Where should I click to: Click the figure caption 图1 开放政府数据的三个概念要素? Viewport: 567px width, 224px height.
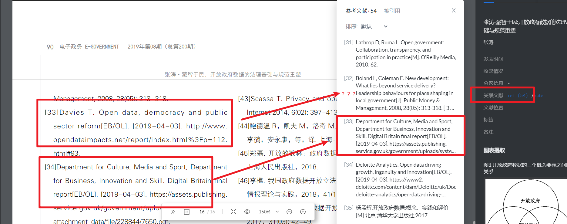point(525,168)
